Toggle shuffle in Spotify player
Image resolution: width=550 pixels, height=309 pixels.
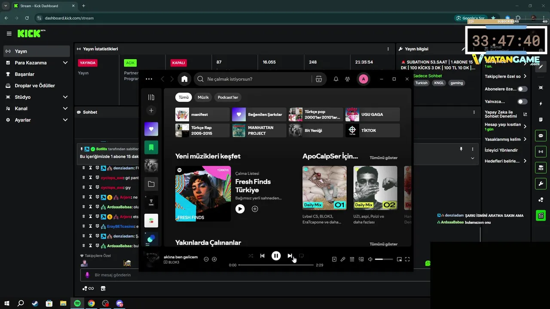pyautogui.click(x=251, y=256)
